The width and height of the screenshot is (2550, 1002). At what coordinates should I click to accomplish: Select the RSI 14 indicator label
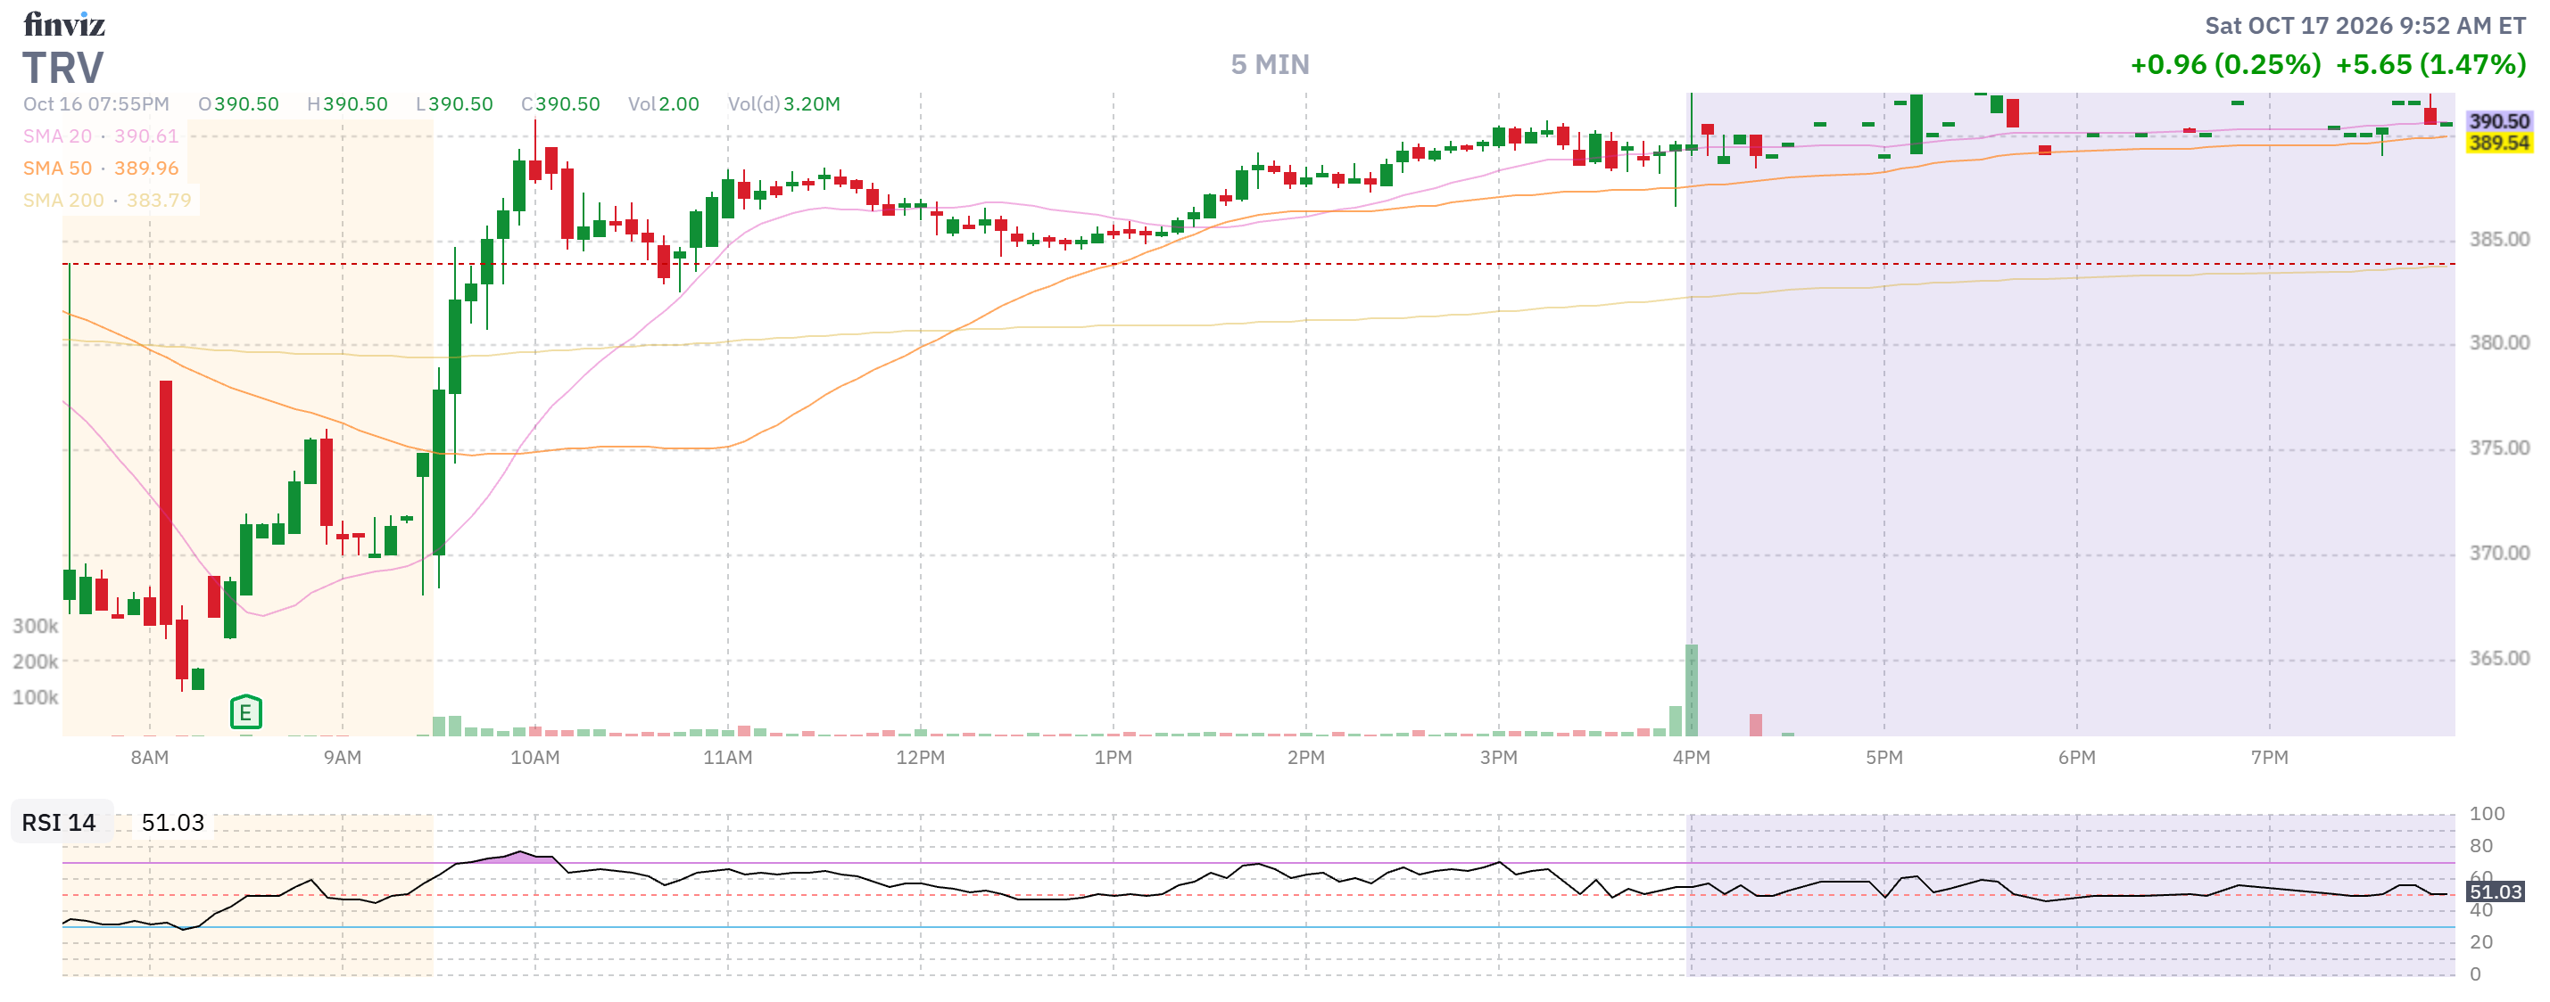pos(60,823)
